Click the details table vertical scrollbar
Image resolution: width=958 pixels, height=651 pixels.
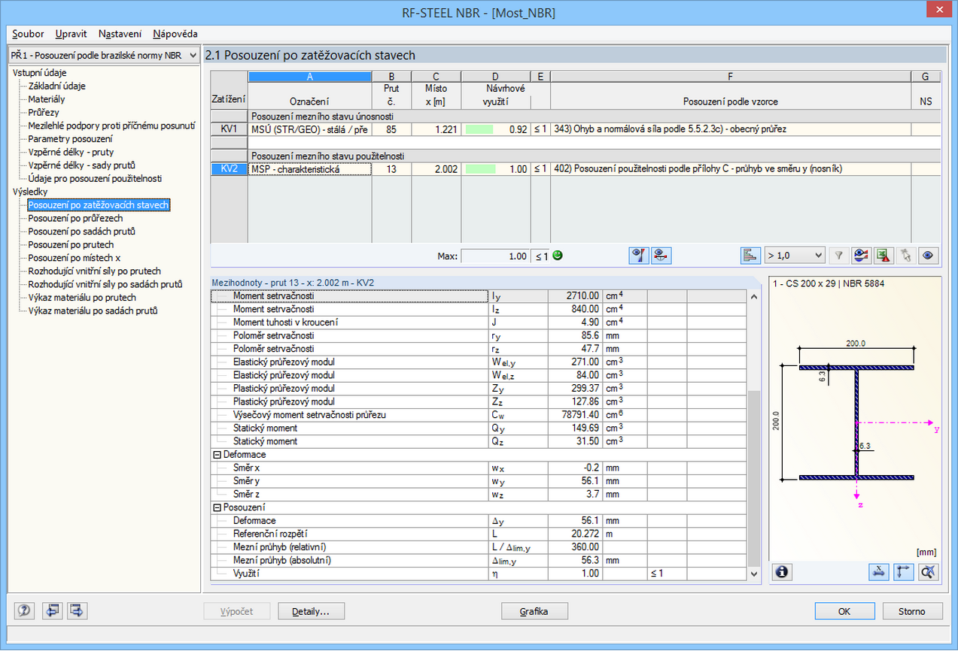pyautogui.click(x=754, y=435)
